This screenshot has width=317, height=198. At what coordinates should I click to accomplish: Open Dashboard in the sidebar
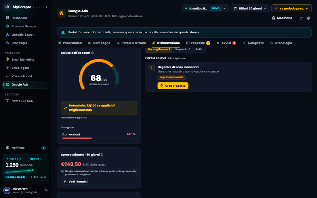coord(26,18)
